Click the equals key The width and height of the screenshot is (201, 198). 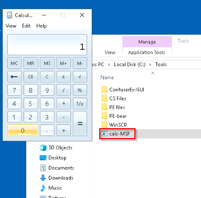(x=80, y=123)
